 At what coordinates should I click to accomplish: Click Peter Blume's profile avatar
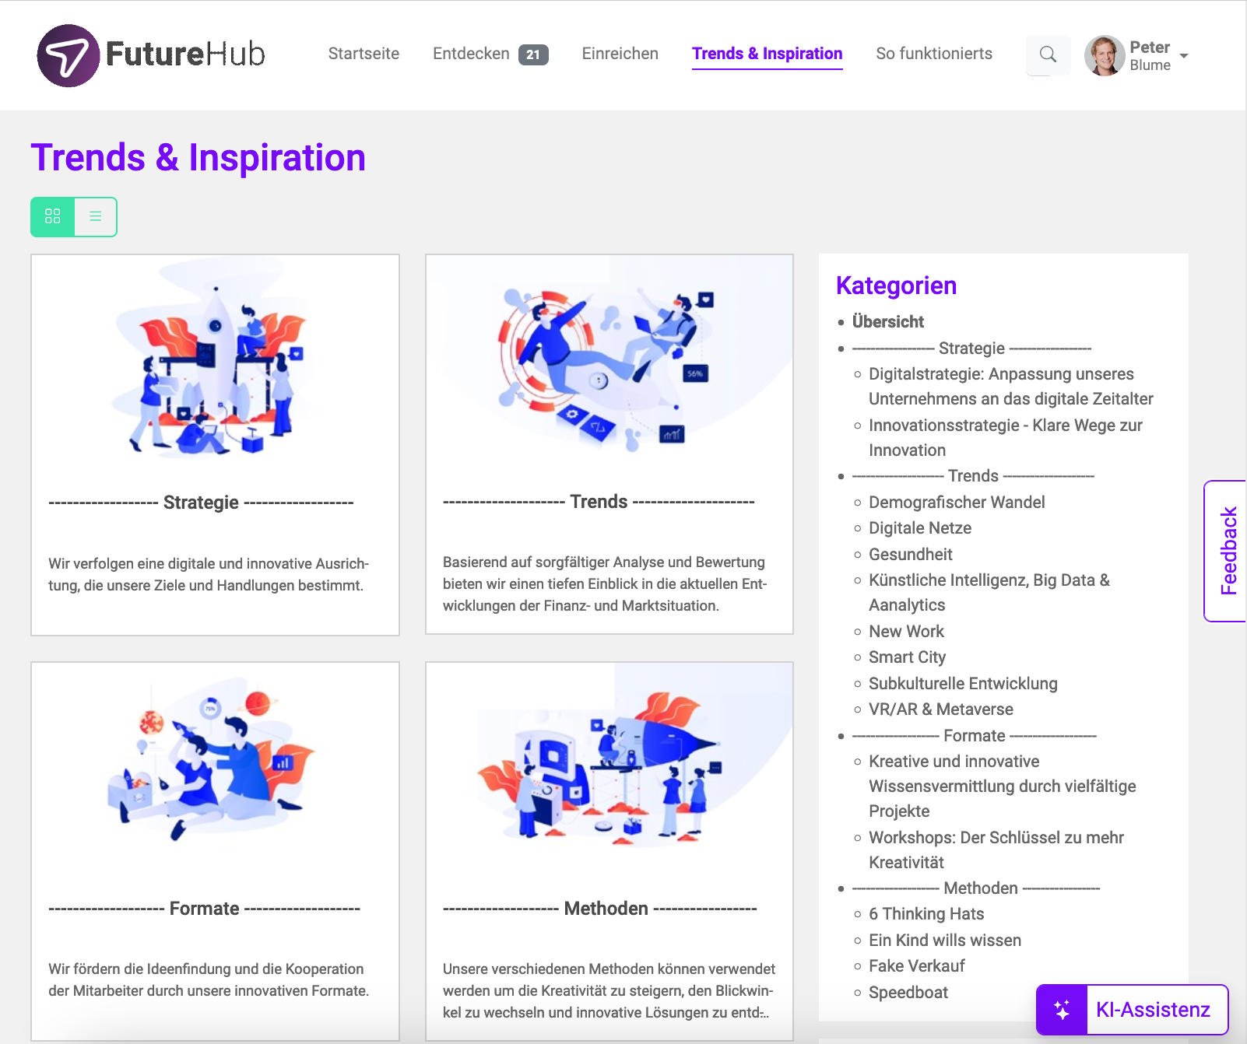click(1104, 55)
